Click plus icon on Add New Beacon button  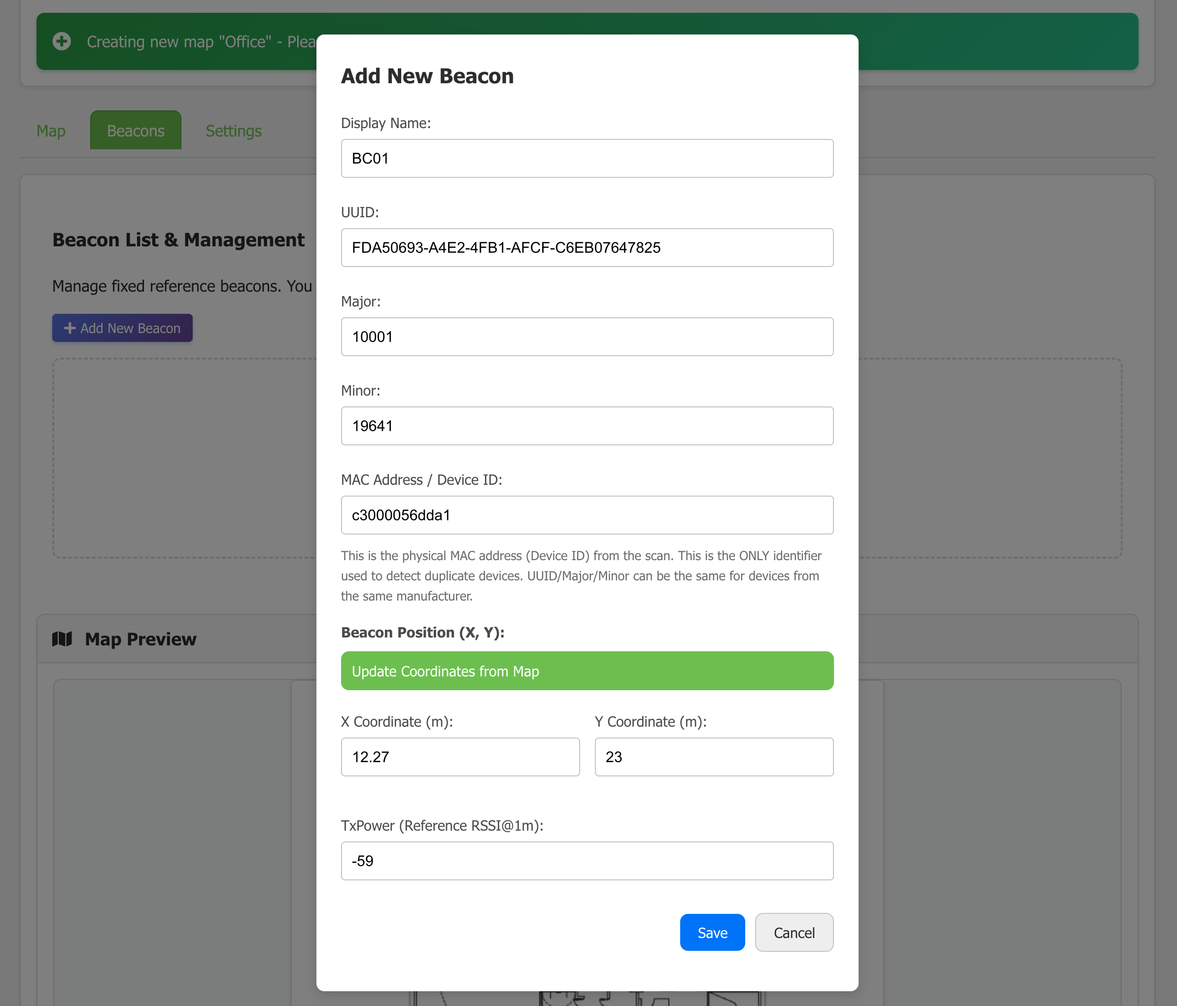[69, 328]
